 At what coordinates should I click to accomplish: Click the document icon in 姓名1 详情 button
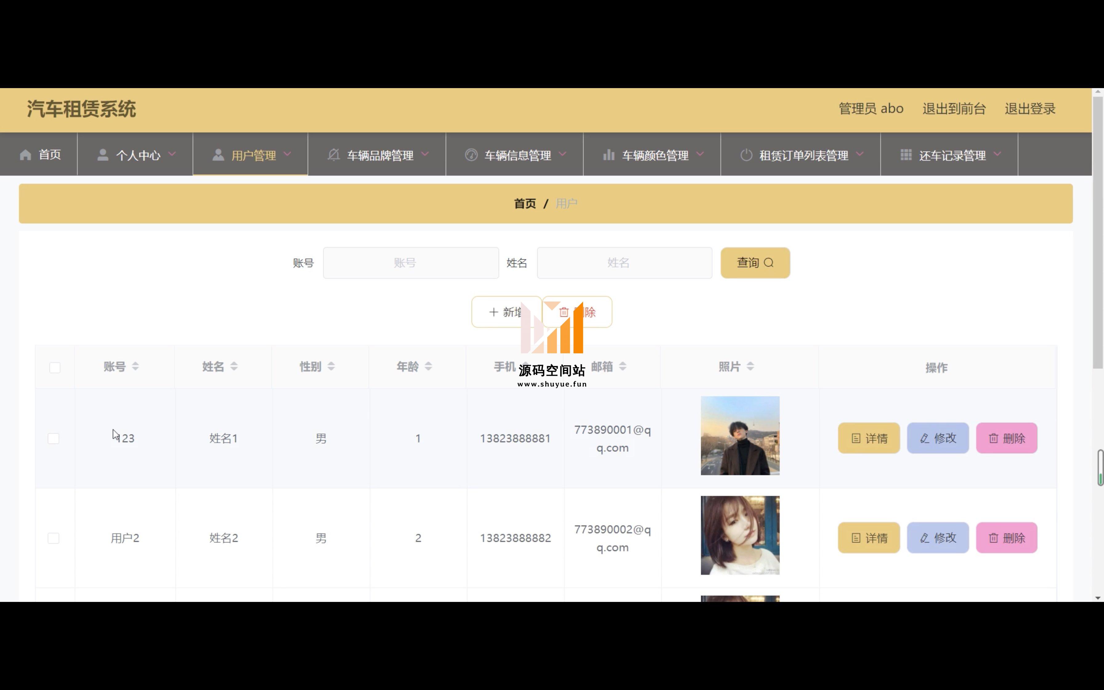tap(856, 439)
